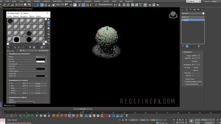Click Configure Modifier Sets icon
Screen dimensions: 221x124
point(199,46)
